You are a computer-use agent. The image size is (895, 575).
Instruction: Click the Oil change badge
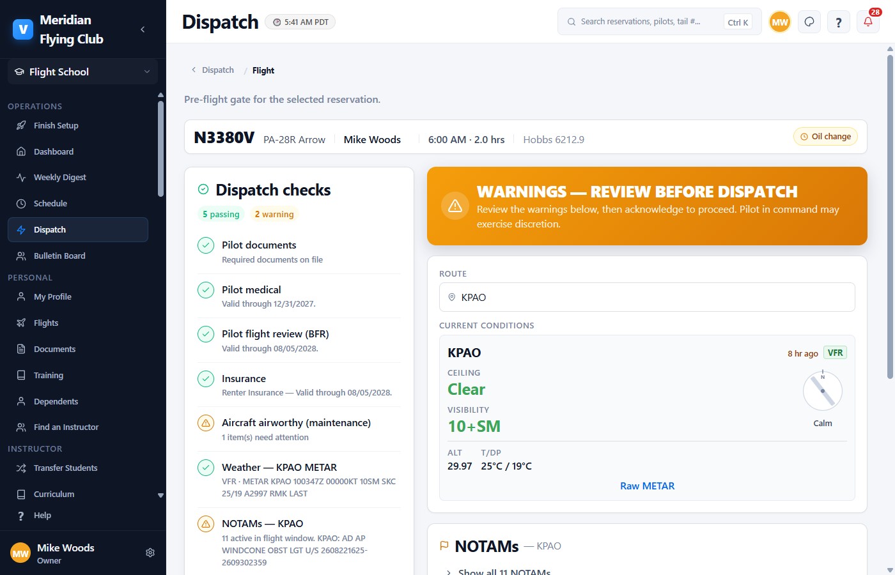(825, 137)
